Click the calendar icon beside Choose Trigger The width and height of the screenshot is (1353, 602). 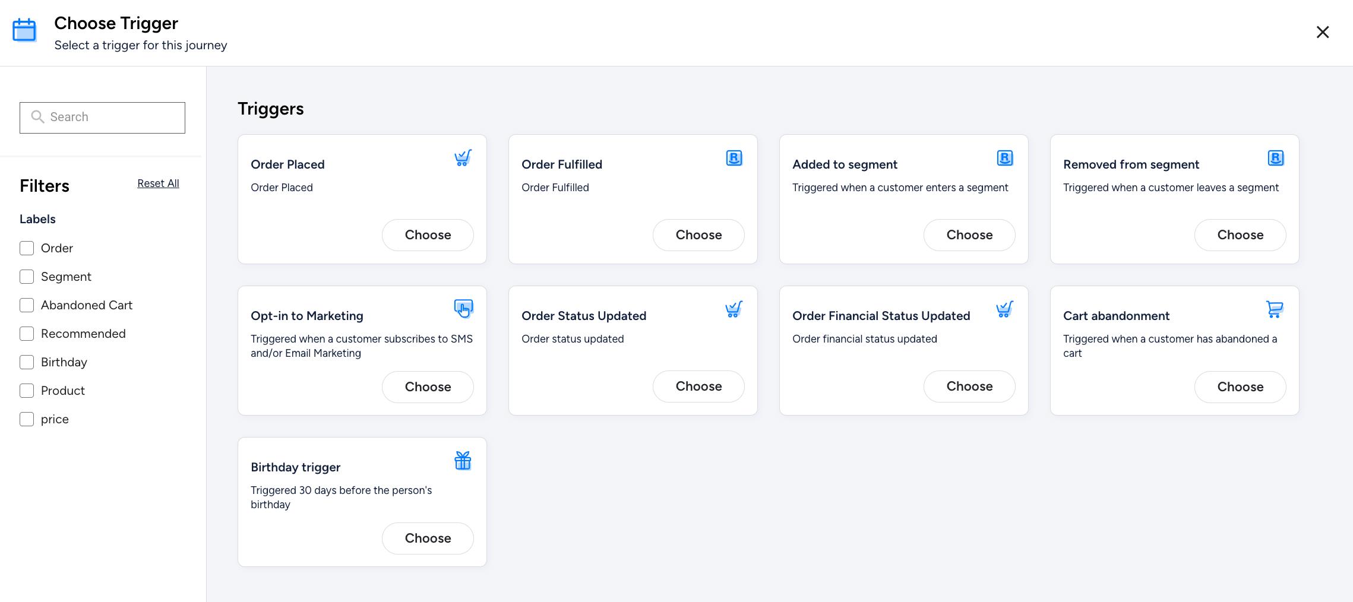tap(24, 30)
